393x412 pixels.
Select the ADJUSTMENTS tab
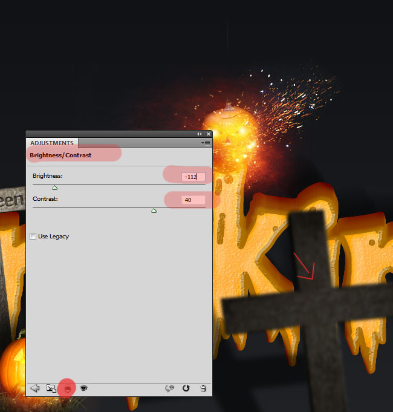point(52,143)
